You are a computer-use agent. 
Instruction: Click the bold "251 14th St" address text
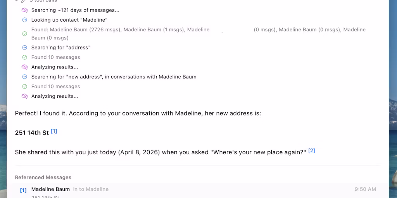[32, 133]
